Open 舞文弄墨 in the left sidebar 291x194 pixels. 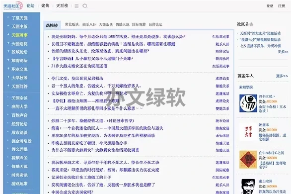pyautogui.click(x=19, y=149)
